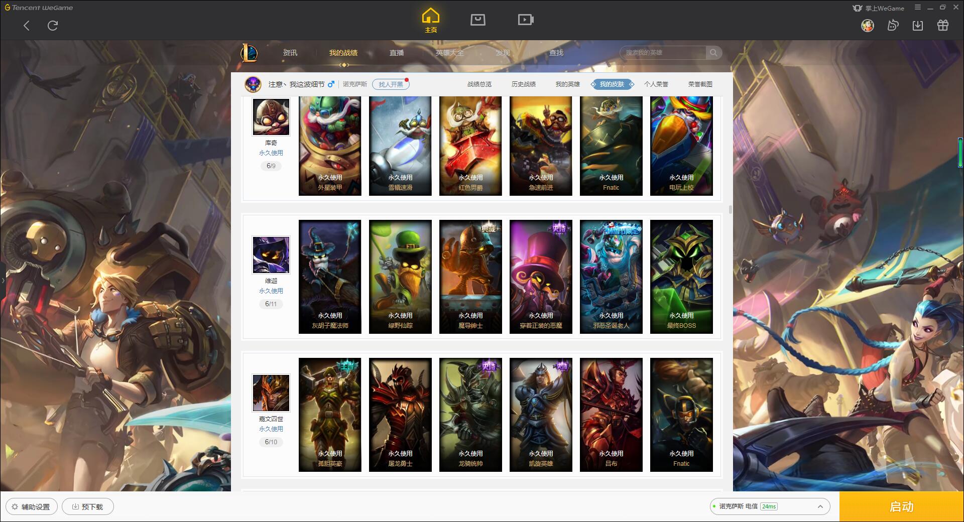Screen dimensions: 964x522
Task: Click the League of Legends logo icon
Action: point(250,52)
